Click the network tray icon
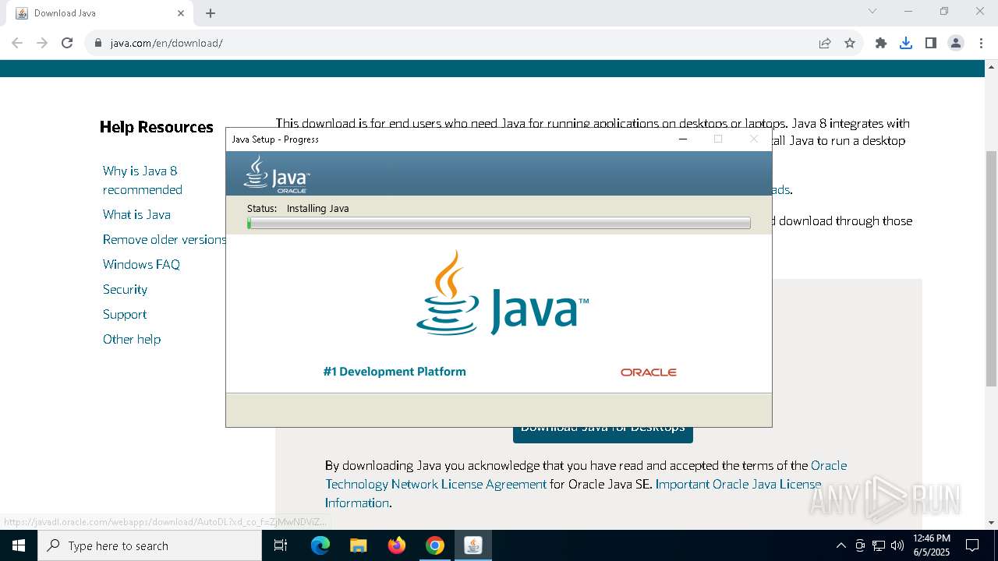The height and width of the screenshot is (561, 998). click(x=879, y=545)
